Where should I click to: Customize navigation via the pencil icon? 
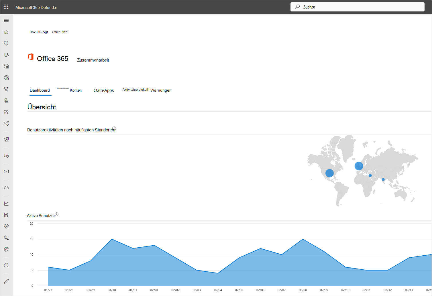[x=6, y=281]
